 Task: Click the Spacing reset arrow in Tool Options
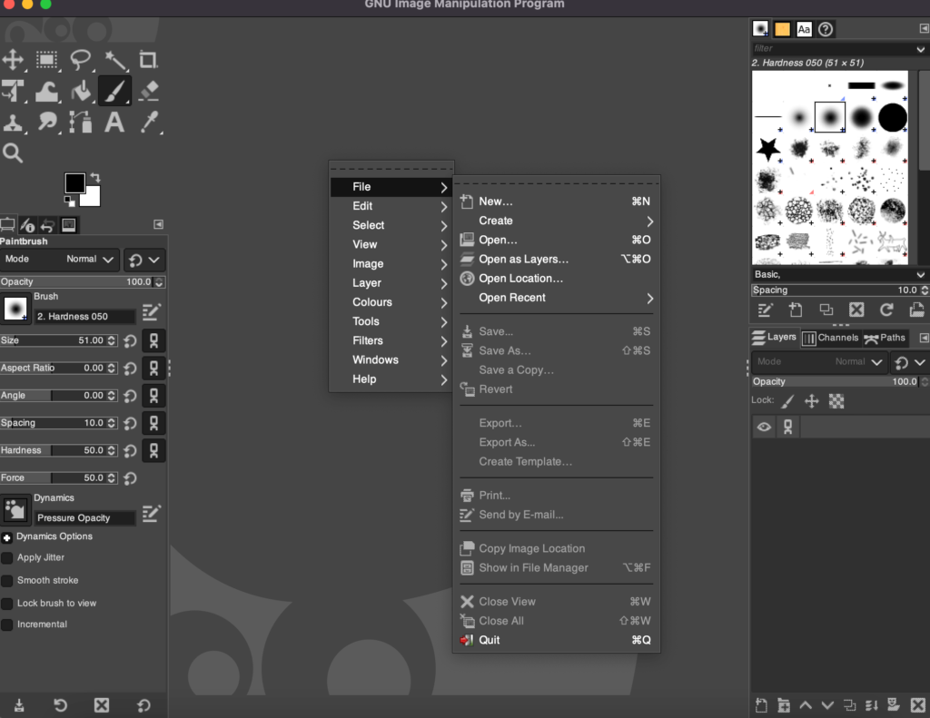(x=131, y=423)
